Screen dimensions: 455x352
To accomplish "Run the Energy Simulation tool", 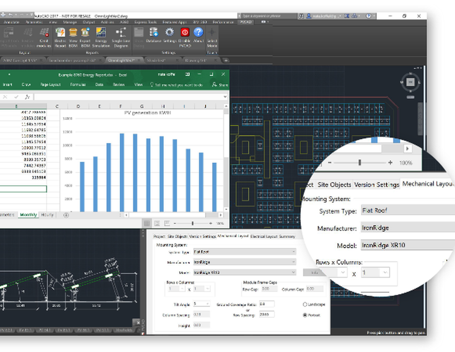I will coord(101,32).
